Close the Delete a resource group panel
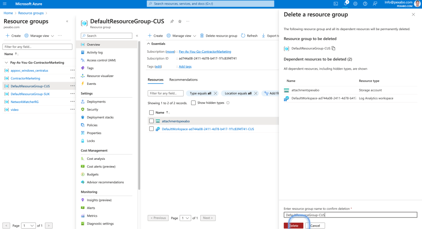This screenshot has width=422, height=229. tap(413, 14)
